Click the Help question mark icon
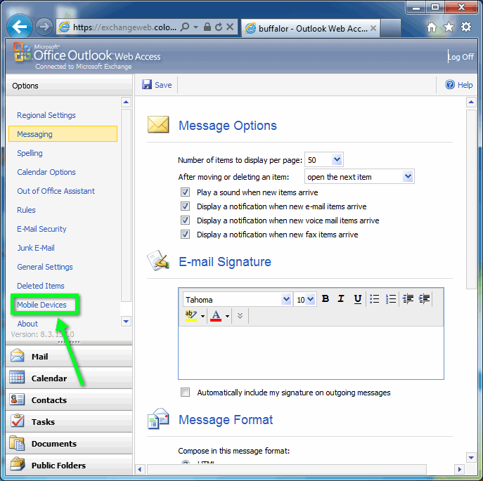The image size is (483, 481). coord(450,84)
